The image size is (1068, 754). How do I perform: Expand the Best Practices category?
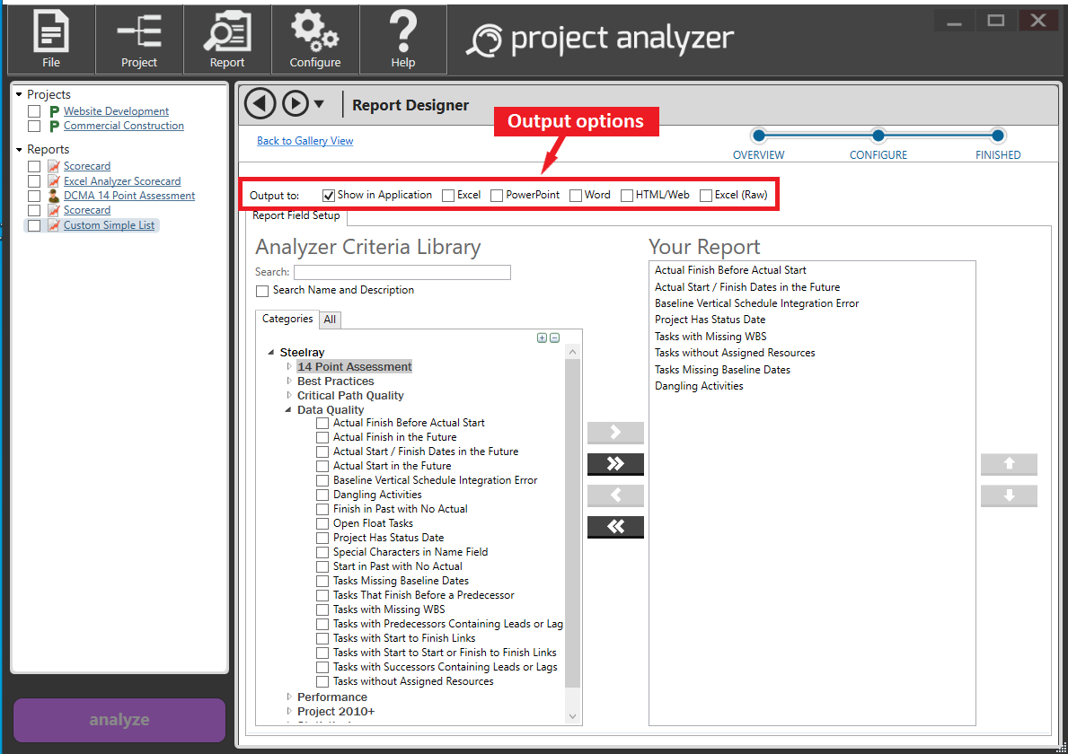[289, 381]
